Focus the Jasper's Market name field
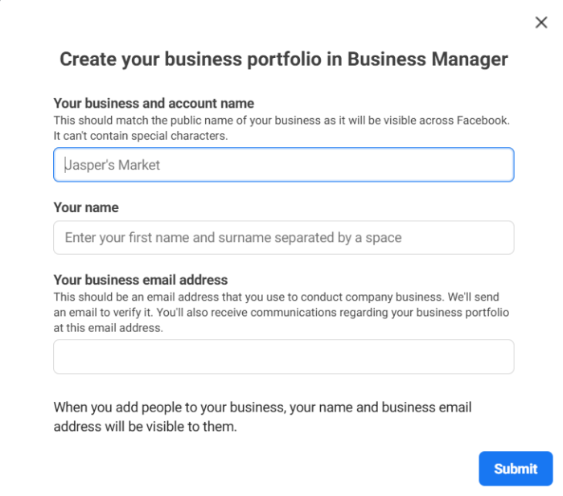 (283, 165)
